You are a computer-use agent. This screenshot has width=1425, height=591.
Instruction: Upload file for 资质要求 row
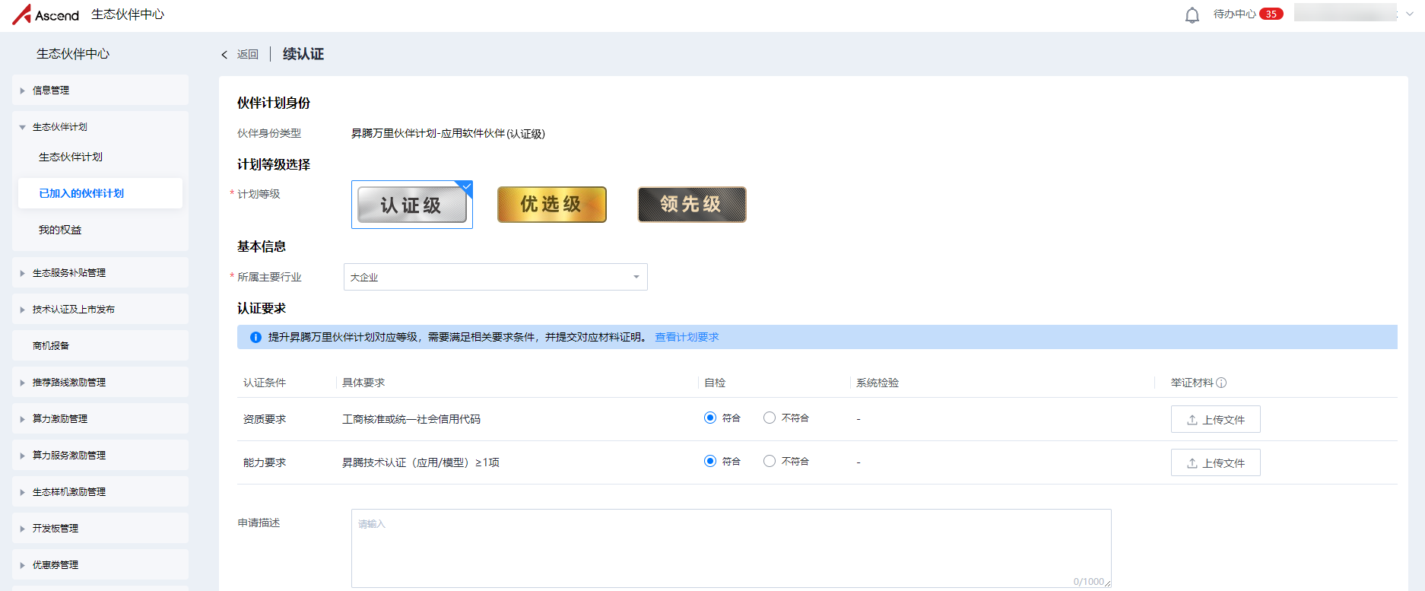click(1216, 419)
